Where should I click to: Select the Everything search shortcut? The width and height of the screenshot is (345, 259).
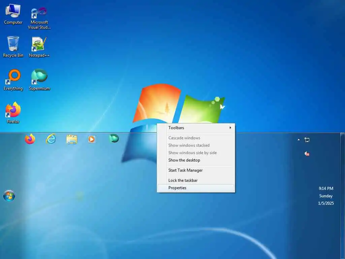point(13,80)
